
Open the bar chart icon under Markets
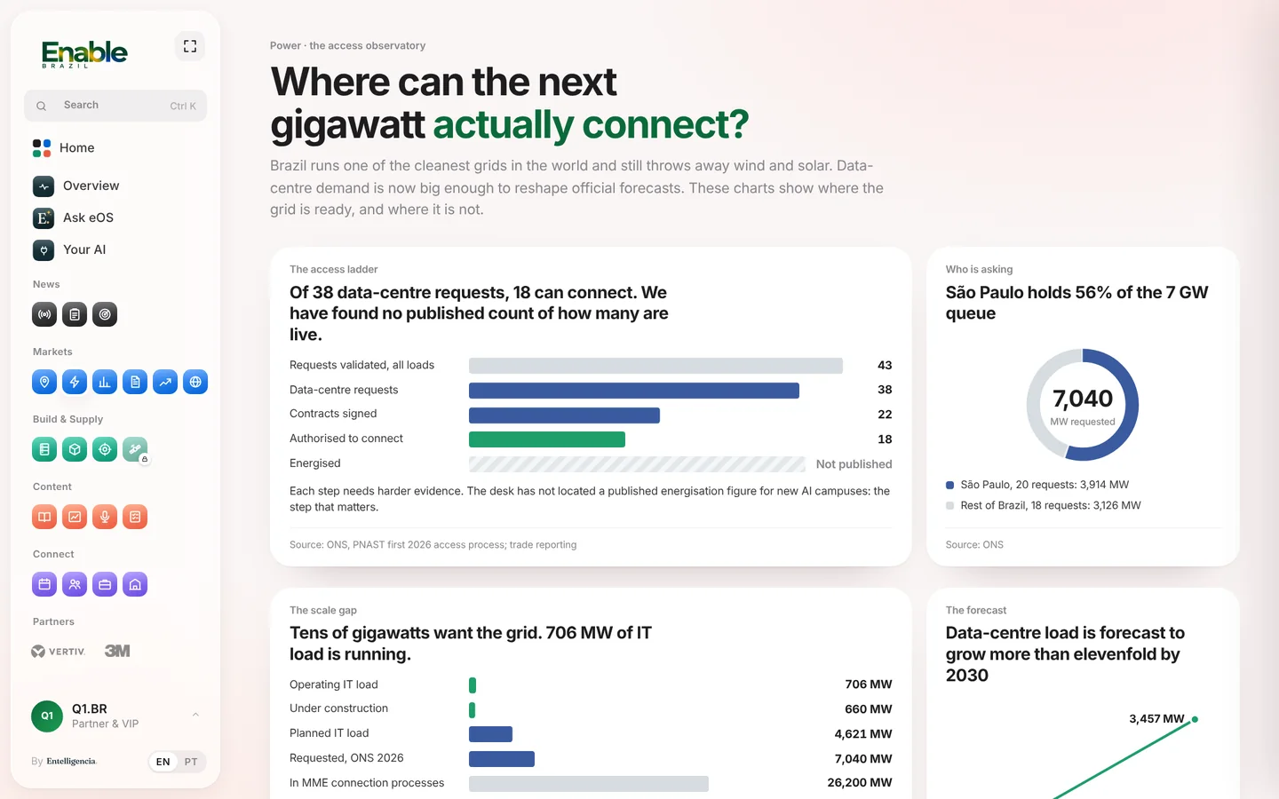pyautogui.click(x=105, y=382)
